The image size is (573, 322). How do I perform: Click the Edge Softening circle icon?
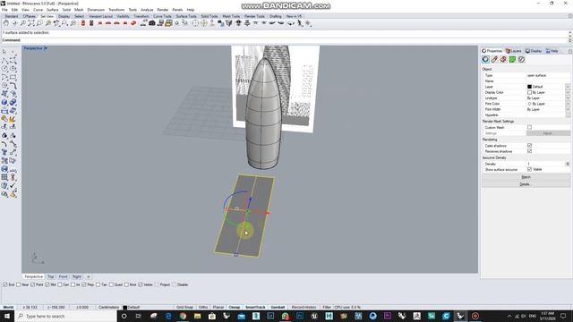[x=521, y=59]
